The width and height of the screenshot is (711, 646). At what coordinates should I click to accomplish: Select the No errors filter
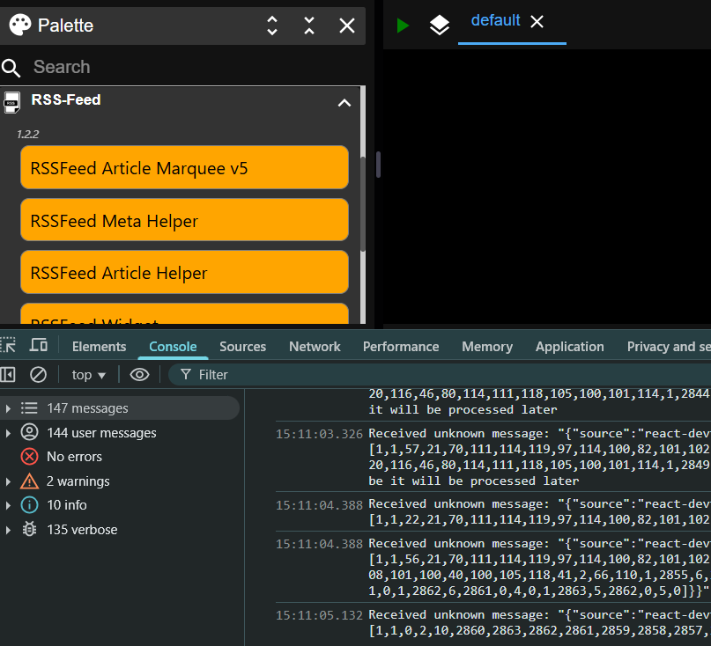click(x=74, y=457)
